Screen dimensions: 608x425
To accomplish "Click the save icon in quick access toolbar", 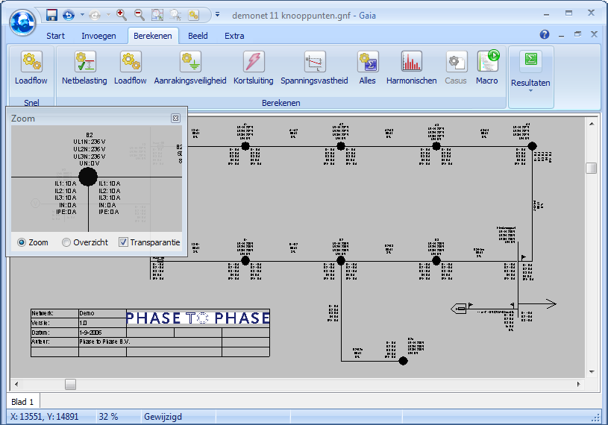I will click(51, 14).
